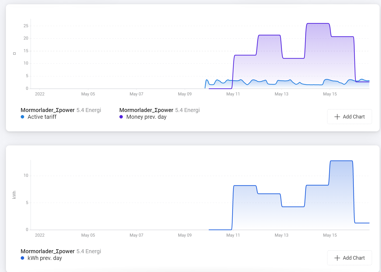
Task: Toggle the Active tariff series legend label
Action: coord(42,117)
